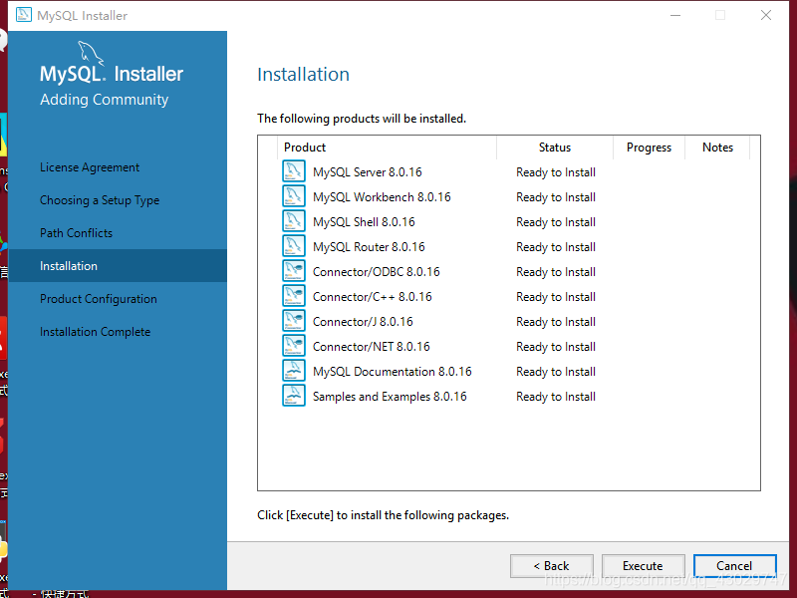Screen dimensions: 797x598
Task: Select the MySQL Documentation 8.0.16 row text
Action: [393, 372]
